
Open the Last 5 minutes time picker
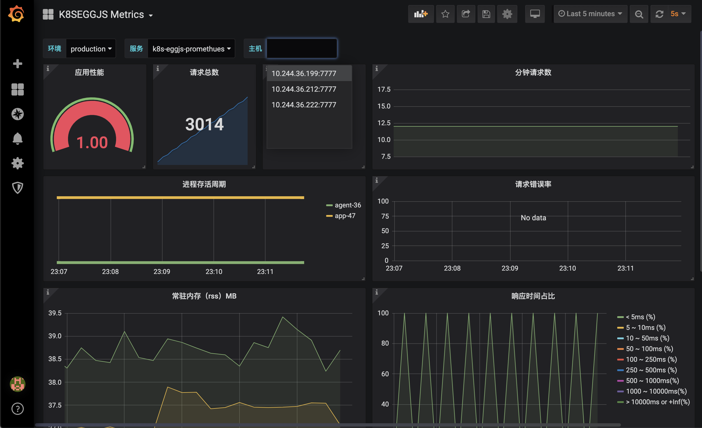(590, 14)
